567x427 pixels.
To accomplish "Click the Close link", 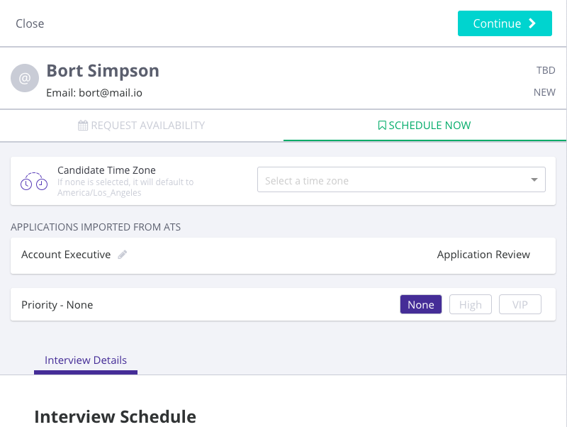I will point(30,23).
